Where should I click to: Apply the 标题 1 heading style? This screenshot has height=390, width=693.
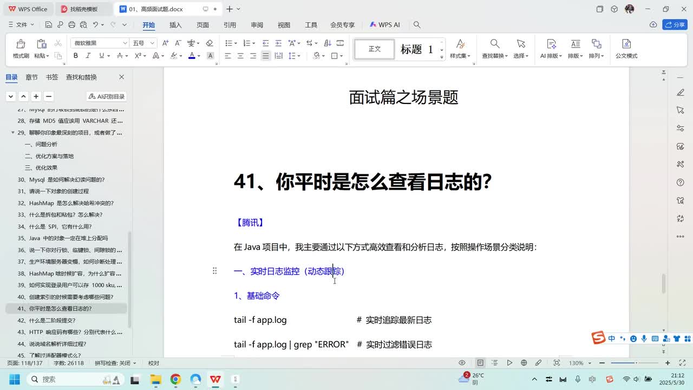pos(416,49)
